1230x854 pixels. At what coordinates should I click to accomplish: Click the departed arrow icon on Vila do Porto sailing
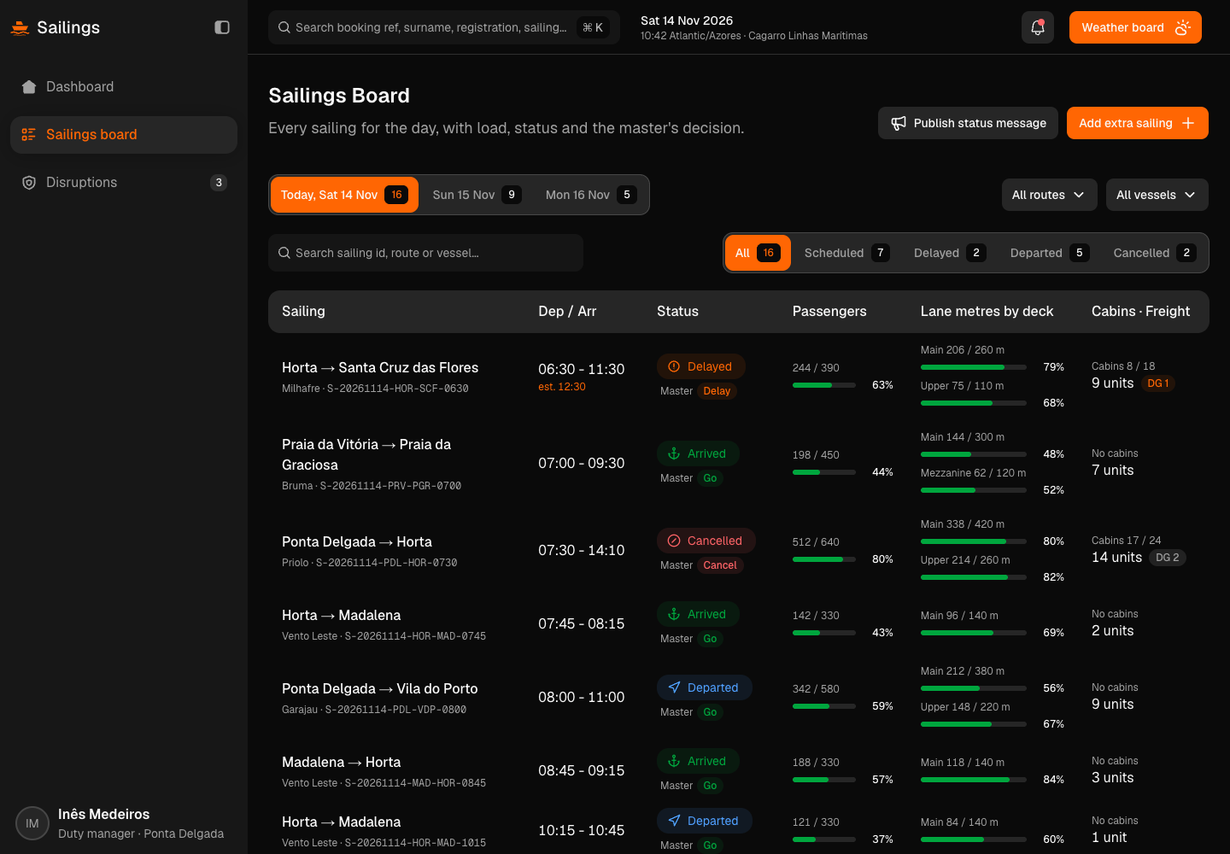tap(674, 687)
